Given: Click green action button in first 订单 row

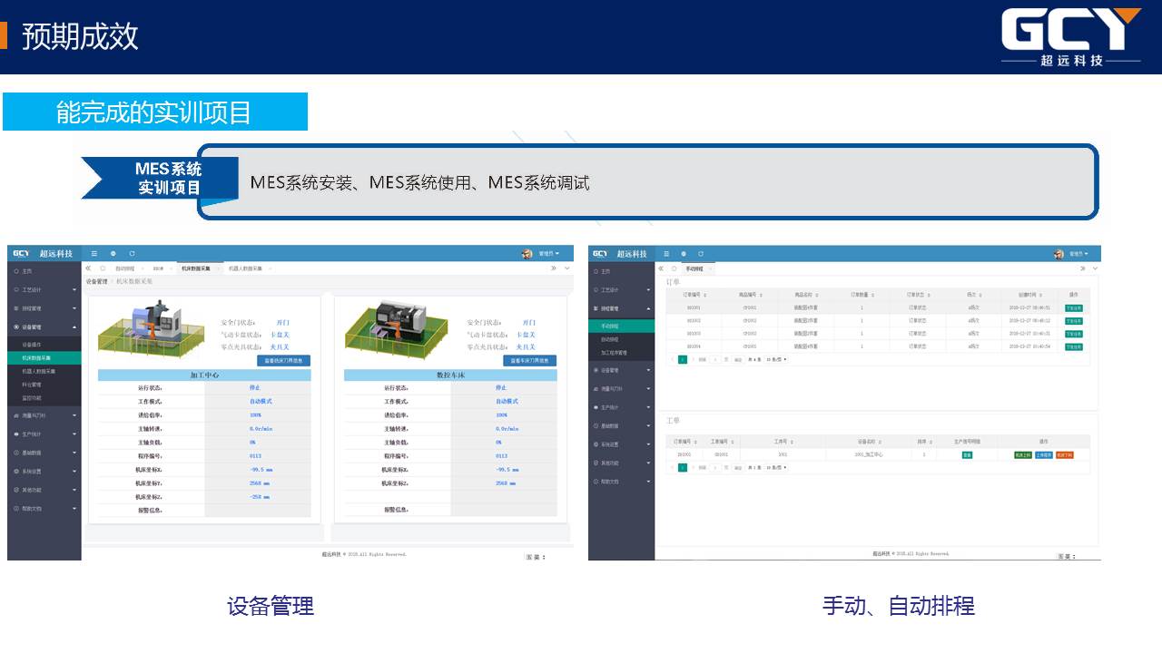Looking at the screenshot, I should tap(1073, 308).
